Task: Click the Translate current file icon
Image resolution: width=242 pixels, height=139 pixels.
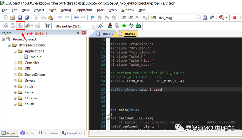Action: [x=6, y=26]
